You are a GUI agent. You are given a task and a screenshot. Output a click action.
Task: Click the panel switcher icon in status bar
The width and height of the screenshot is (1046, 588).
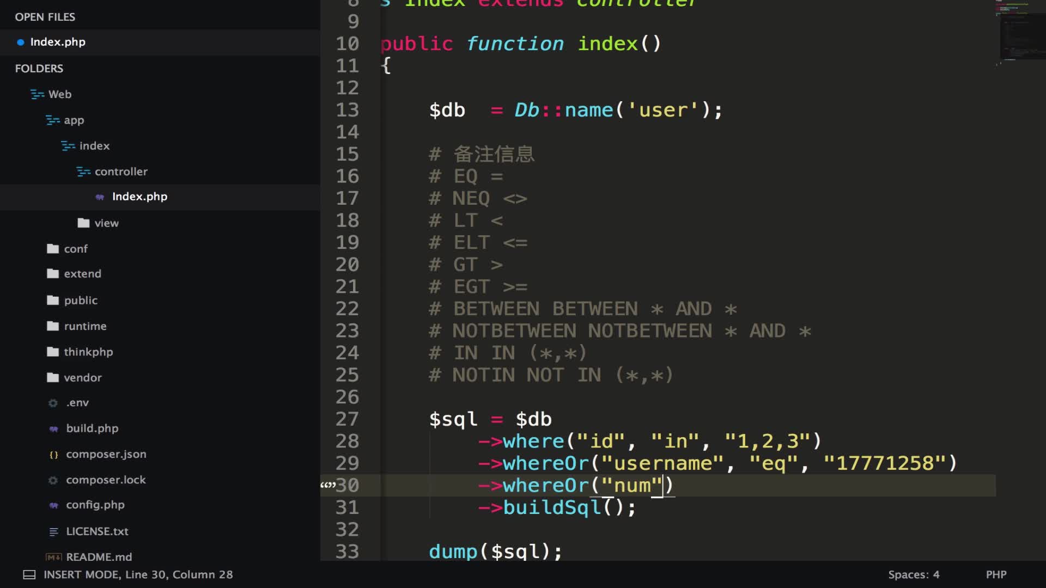[x=29, y=575]
